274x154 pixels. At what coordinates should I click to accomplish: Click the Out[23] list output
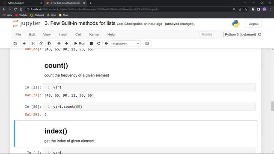click(69, 95)
